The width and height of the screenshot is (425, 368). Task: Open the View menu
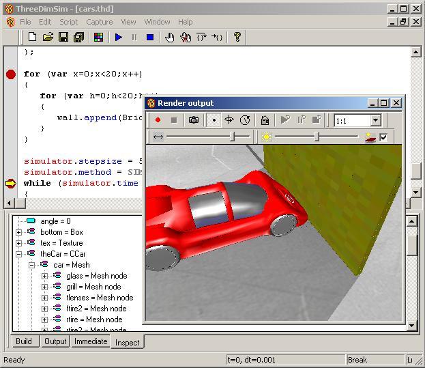(128, 22)
